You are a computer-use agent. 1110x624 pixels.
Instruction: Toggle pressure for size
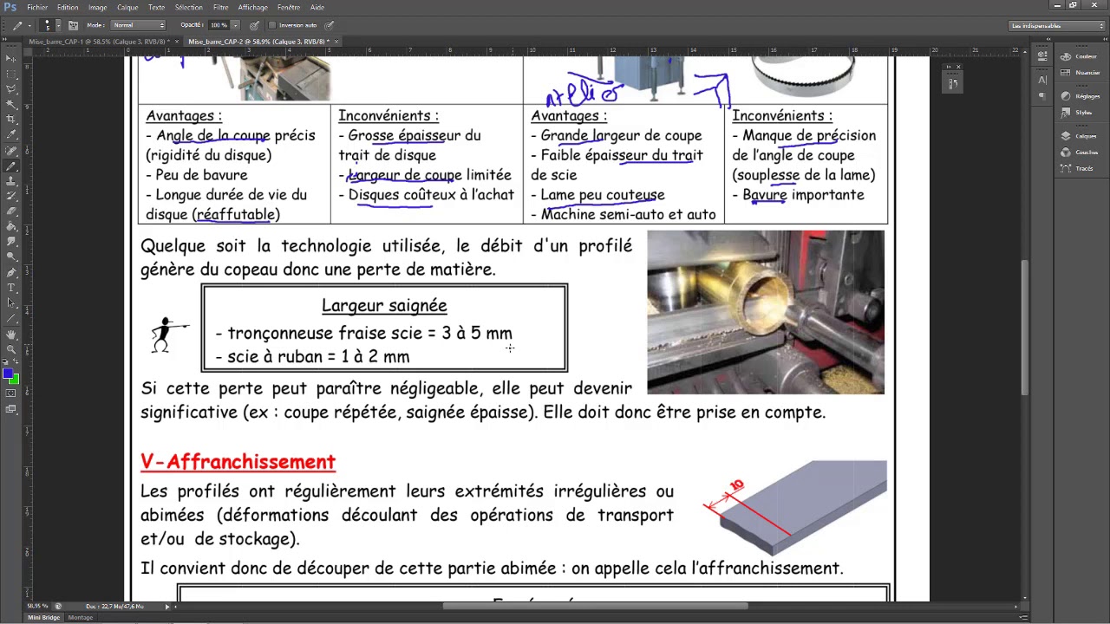(x=330, y=25)
